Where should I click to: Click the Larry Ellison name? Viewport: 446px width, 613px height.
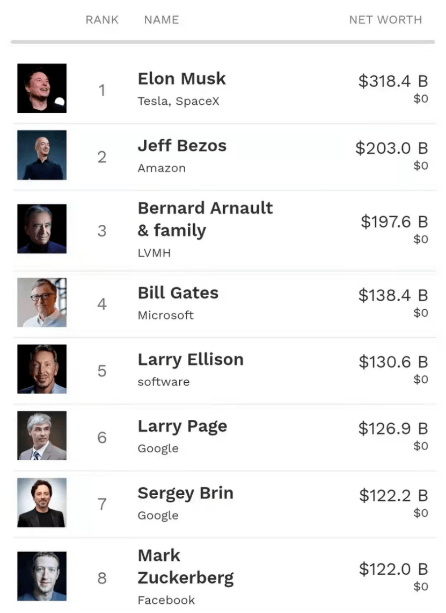coord(191,360)
